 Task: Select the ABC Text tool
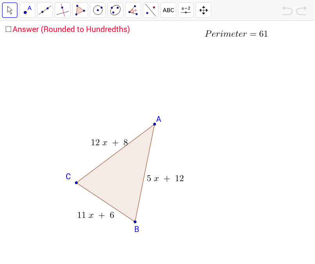click(168, 10)
